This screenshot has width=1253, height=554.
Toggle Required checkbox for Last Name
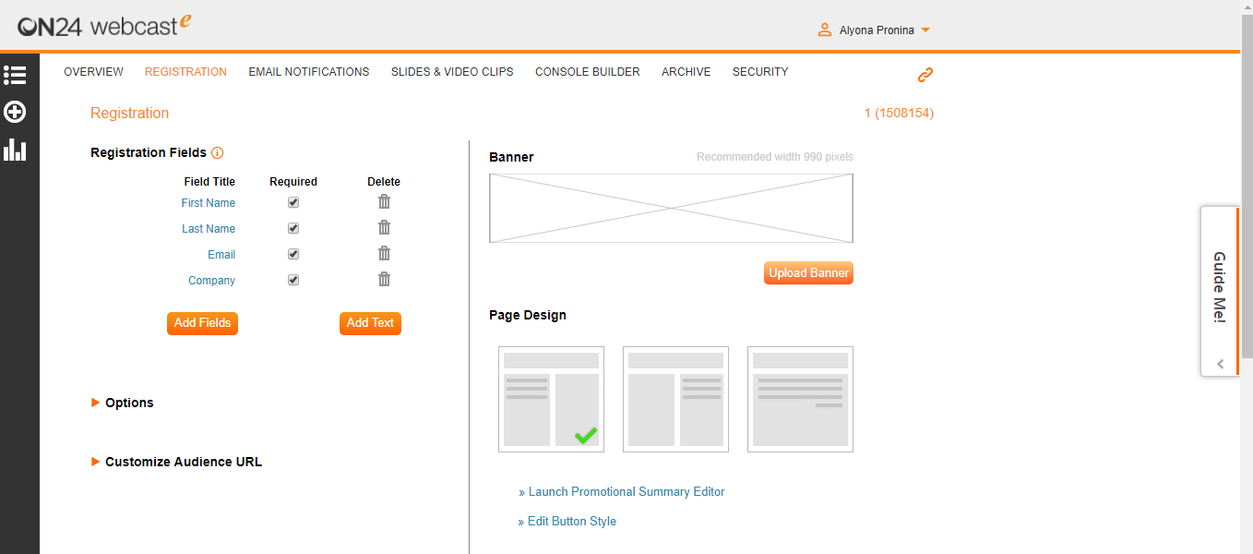point(293,228)
